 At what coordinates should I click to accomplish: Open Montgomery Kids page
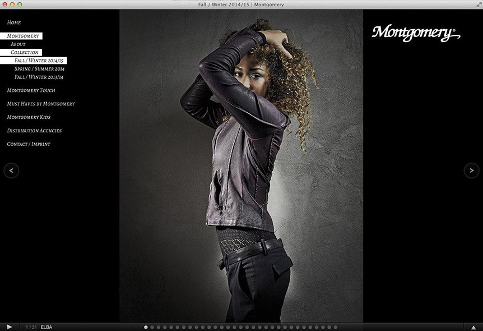pyautogui.click(x=29, y=117)
